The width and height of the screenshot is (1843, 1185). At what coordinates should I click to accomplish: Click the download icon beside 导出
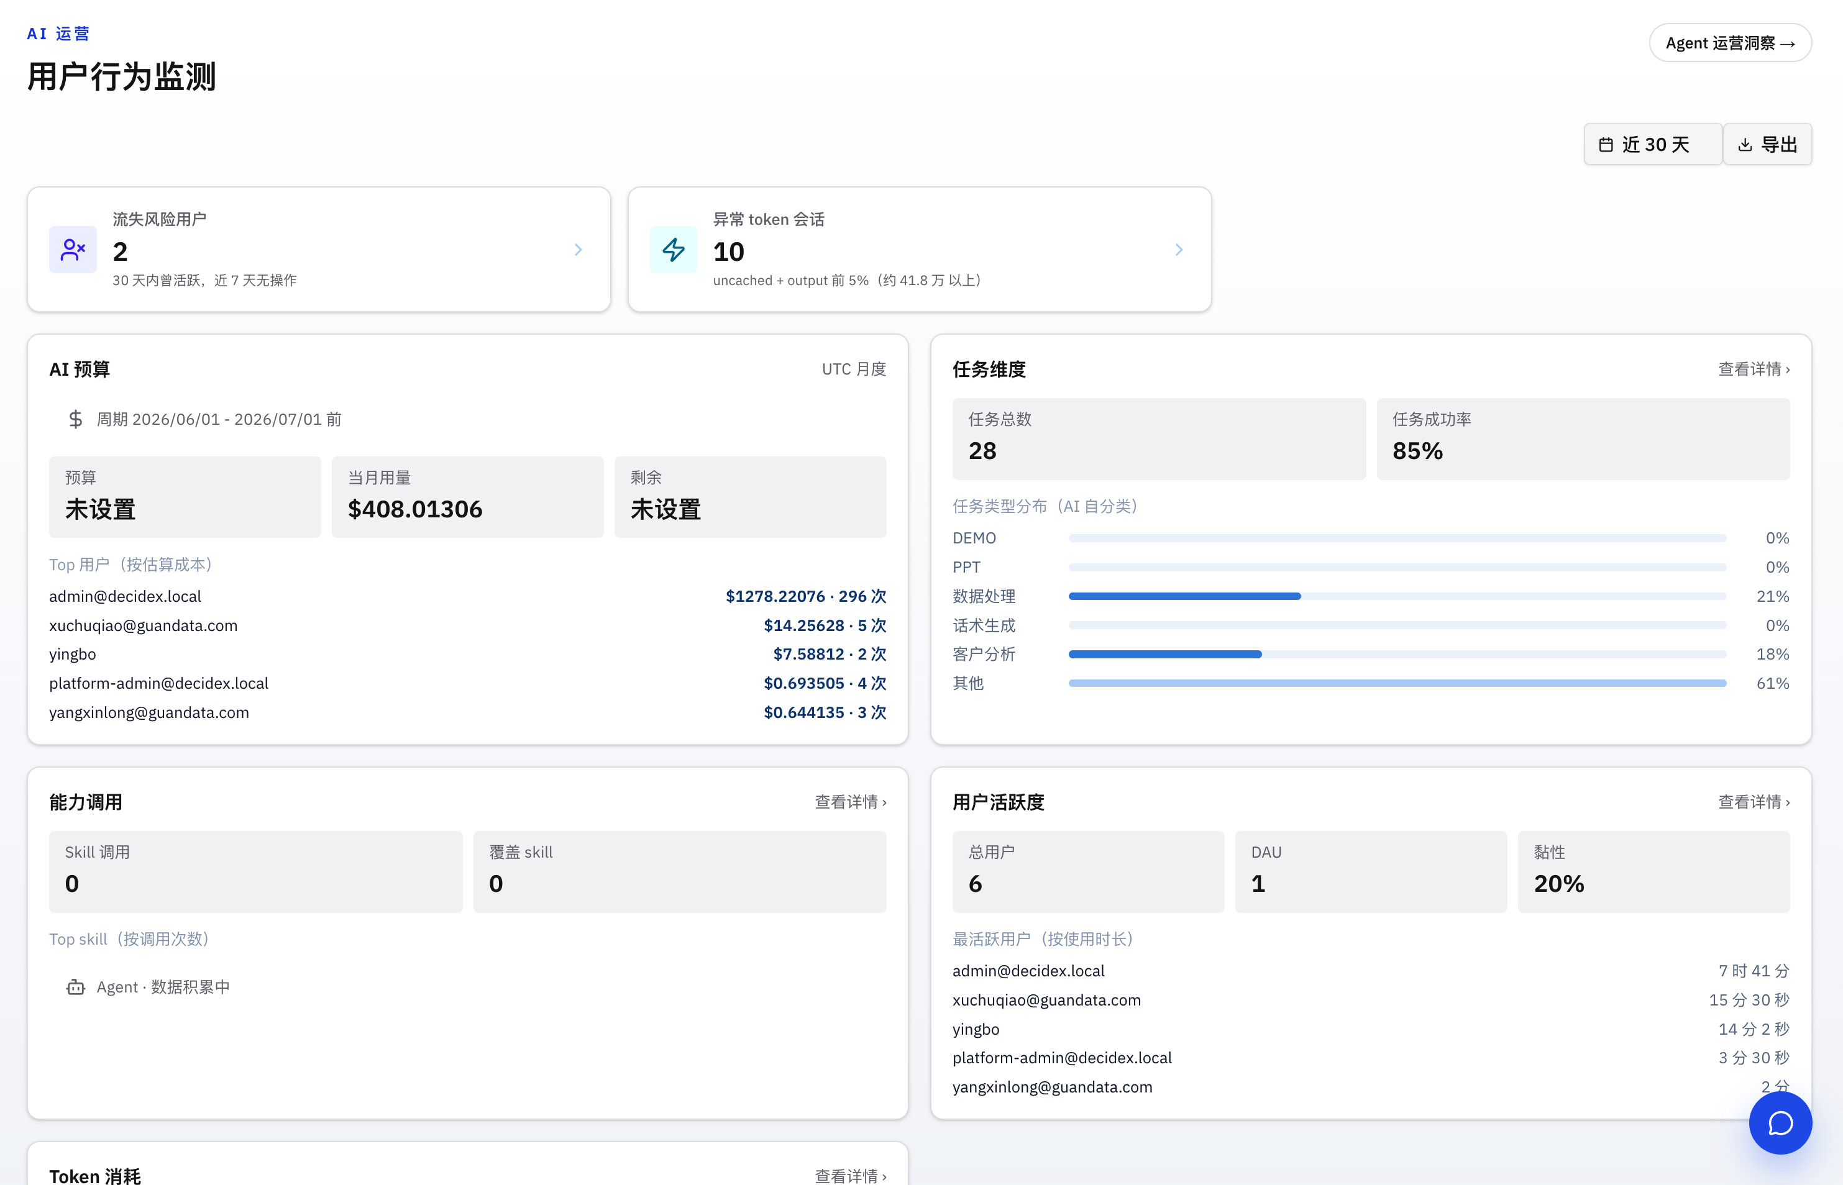(1745, 145)
